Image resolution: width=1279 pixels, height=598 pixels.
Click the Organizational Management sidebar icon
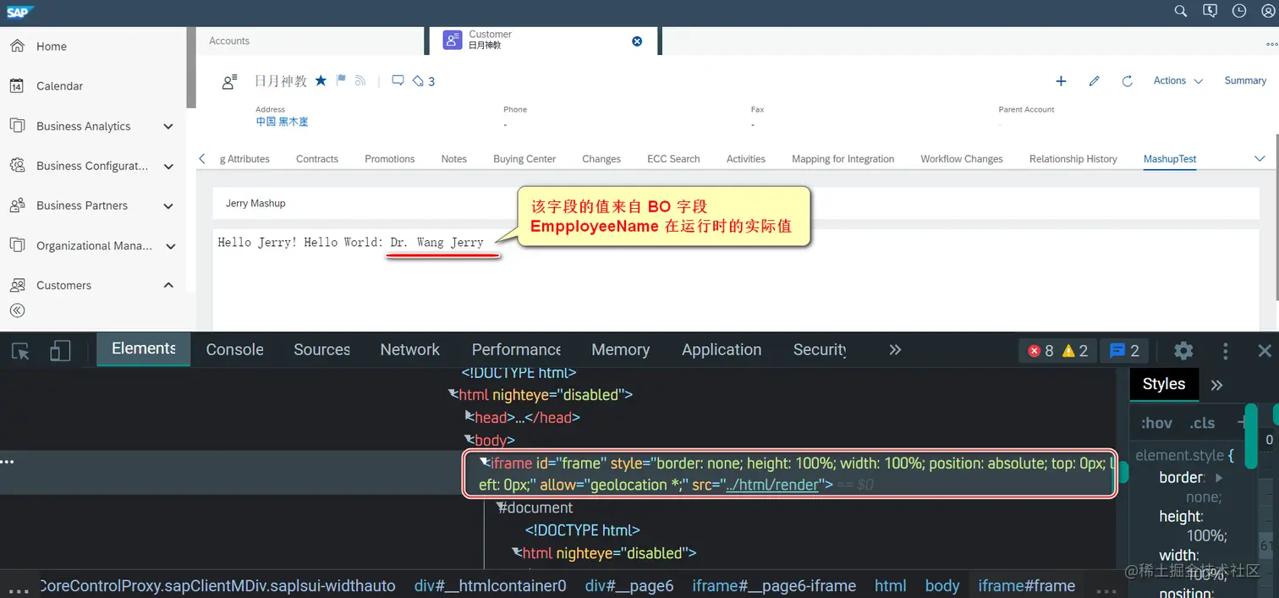pos(17,244)
